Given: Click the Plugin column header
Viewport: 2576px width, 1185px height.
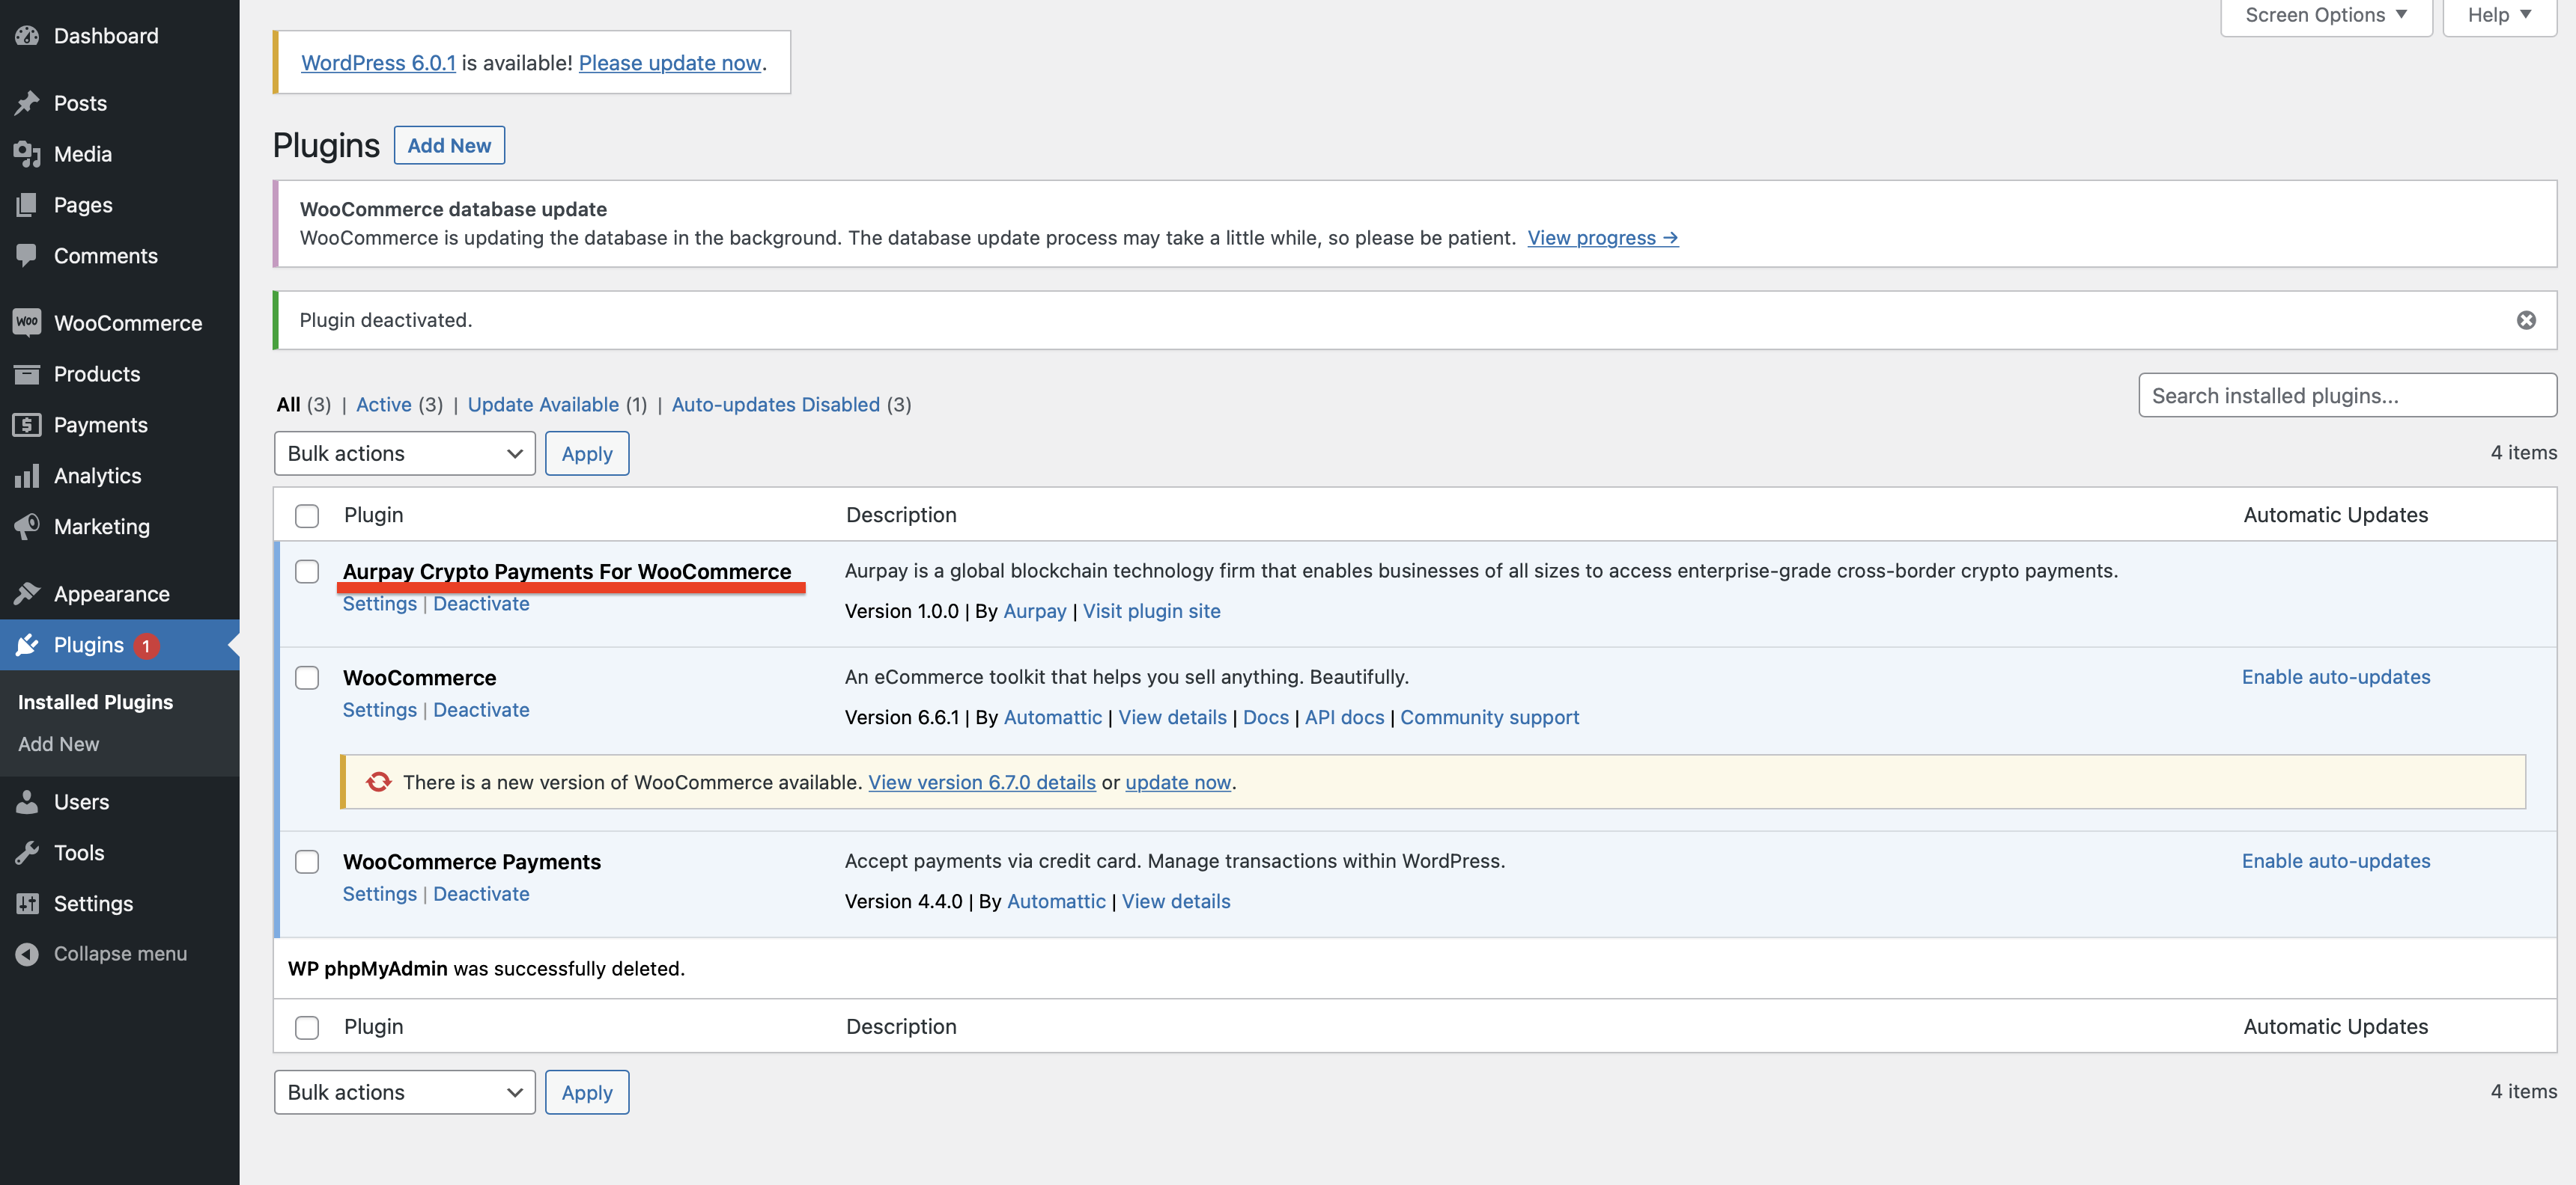Looking at the screenshot, I should click(374, 515).
